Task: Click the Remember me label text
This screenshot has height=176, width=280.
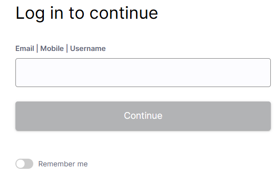Action: (63, 164)
